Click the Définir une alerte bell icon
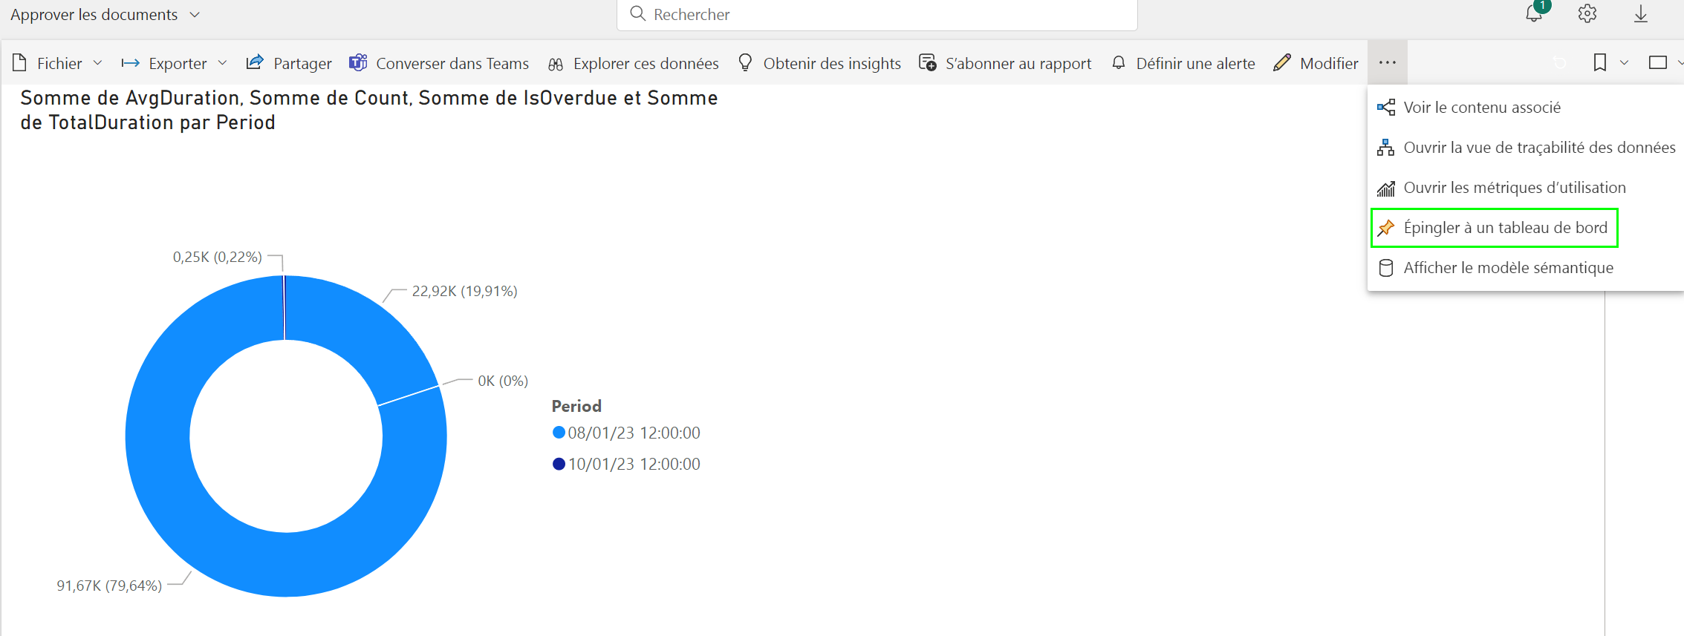1684x636 pixels. 1118,63
